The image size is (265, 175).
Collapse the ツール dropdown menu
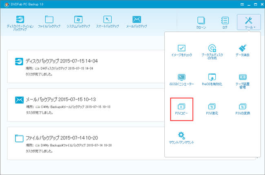click(248, 22)
